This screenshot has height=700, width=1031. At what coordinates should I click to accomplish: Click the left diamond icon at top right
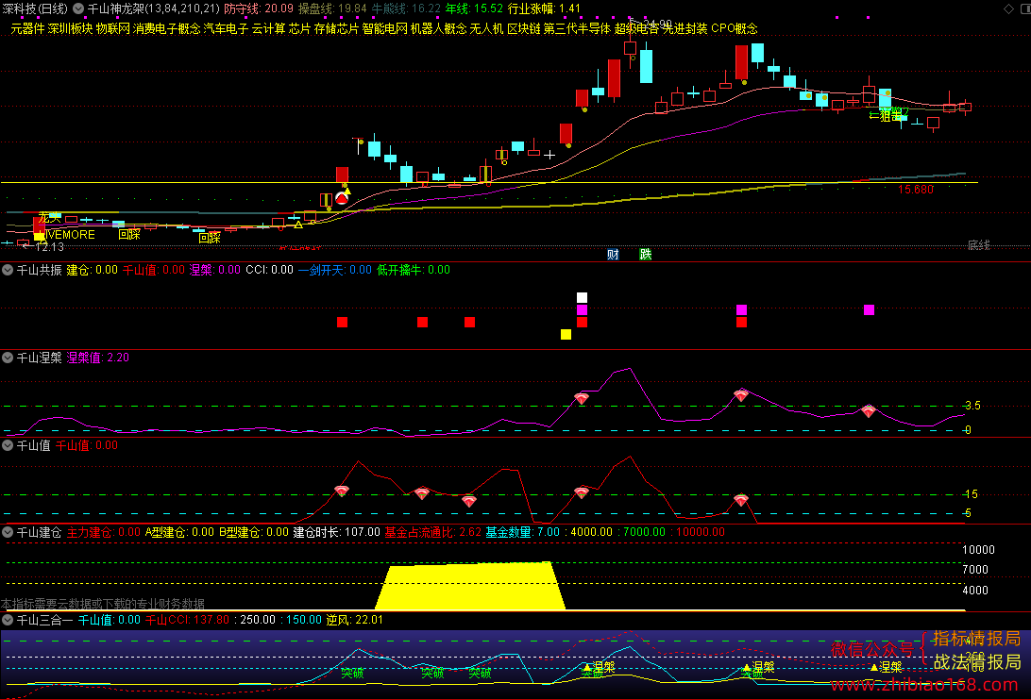[1008, 8]
